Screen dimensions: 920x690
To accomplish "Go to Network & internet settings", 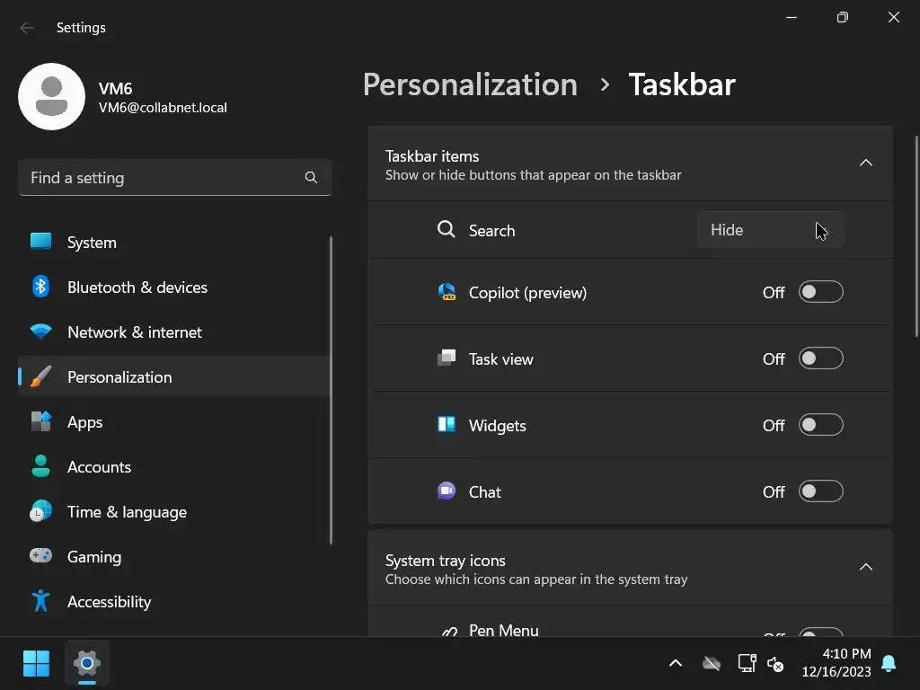I will [x=135, y=332].
